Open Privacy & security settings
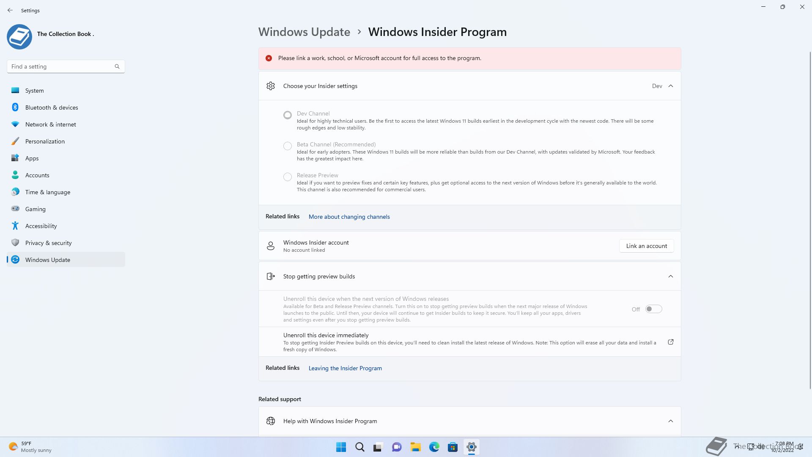This screenshot has width=812, height=457. click(x=66, y=243)
